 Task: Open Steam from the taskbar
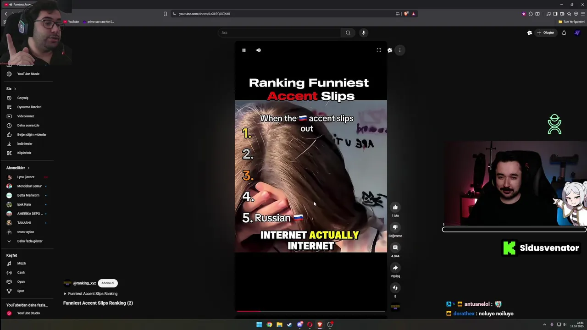point(289,324)
